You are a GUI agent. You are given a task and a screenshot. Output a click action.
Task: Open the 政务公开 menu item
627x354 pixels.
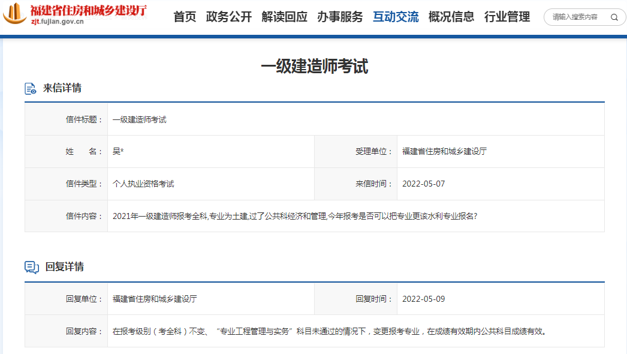227,17
